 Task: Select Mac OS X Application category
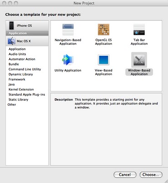point(27,49)
